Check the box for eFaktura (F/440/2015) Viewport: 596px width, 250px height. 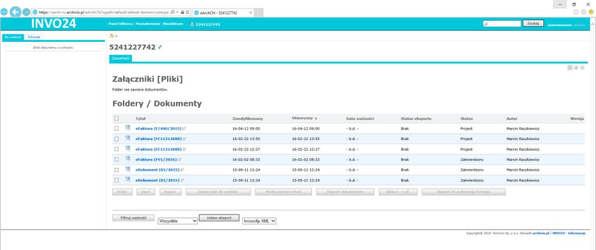[x=117, y=128]
